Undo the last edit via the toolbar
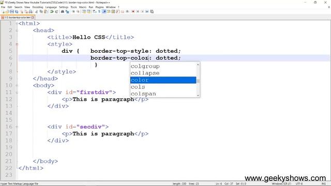The width and height of the screenshot is (331, 186). click(52, 11)
